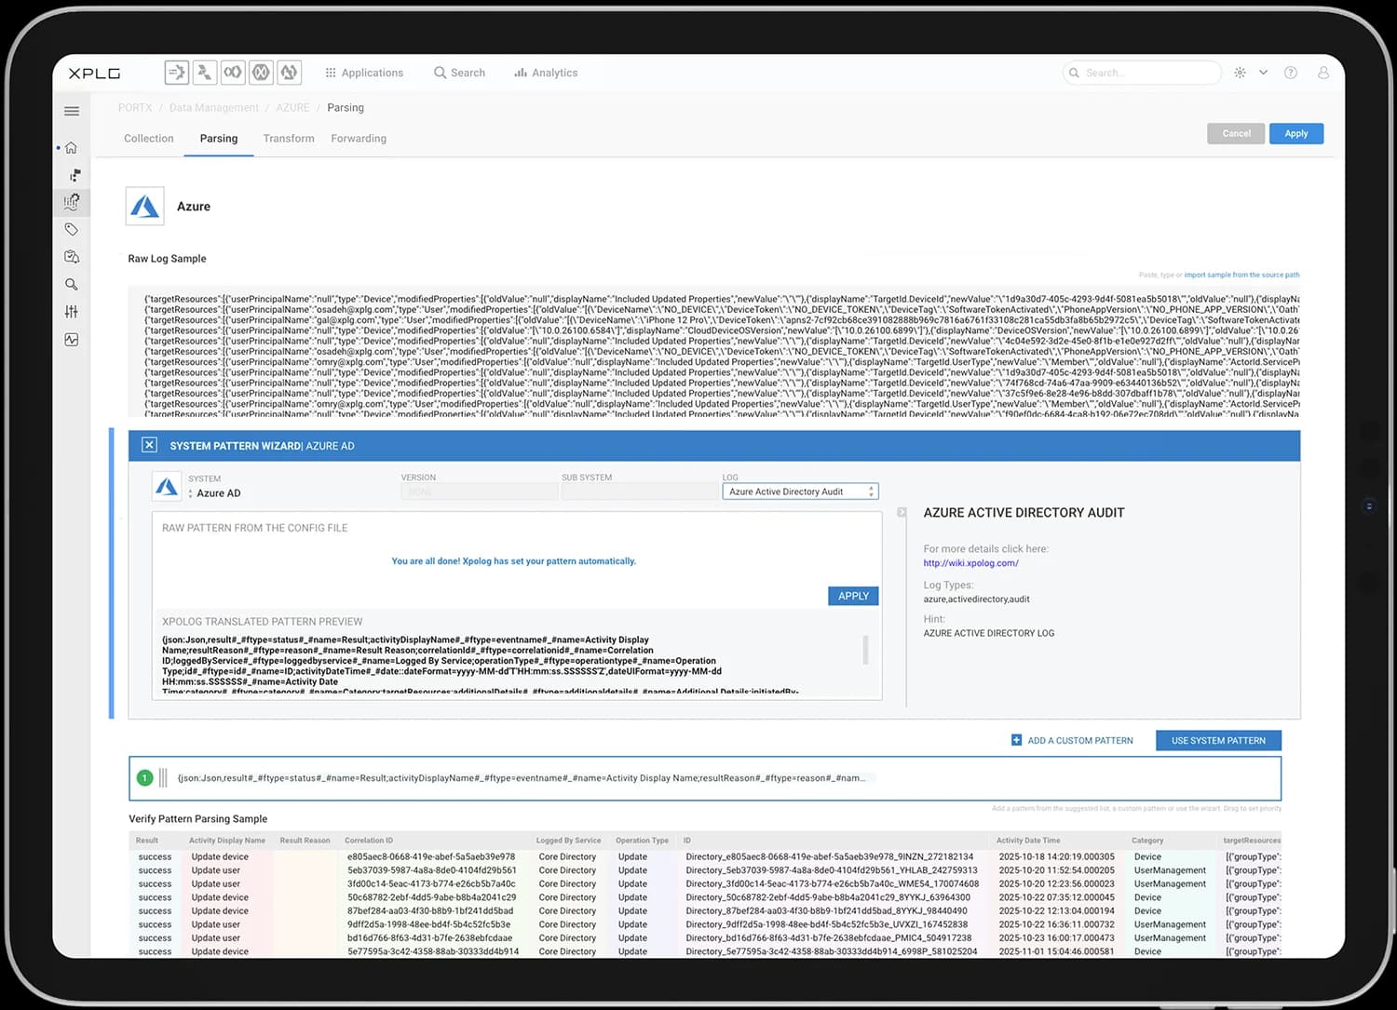Click the fifth top toolbar icon
The height and width of the screenshot is (1010, 1397).
290,72
